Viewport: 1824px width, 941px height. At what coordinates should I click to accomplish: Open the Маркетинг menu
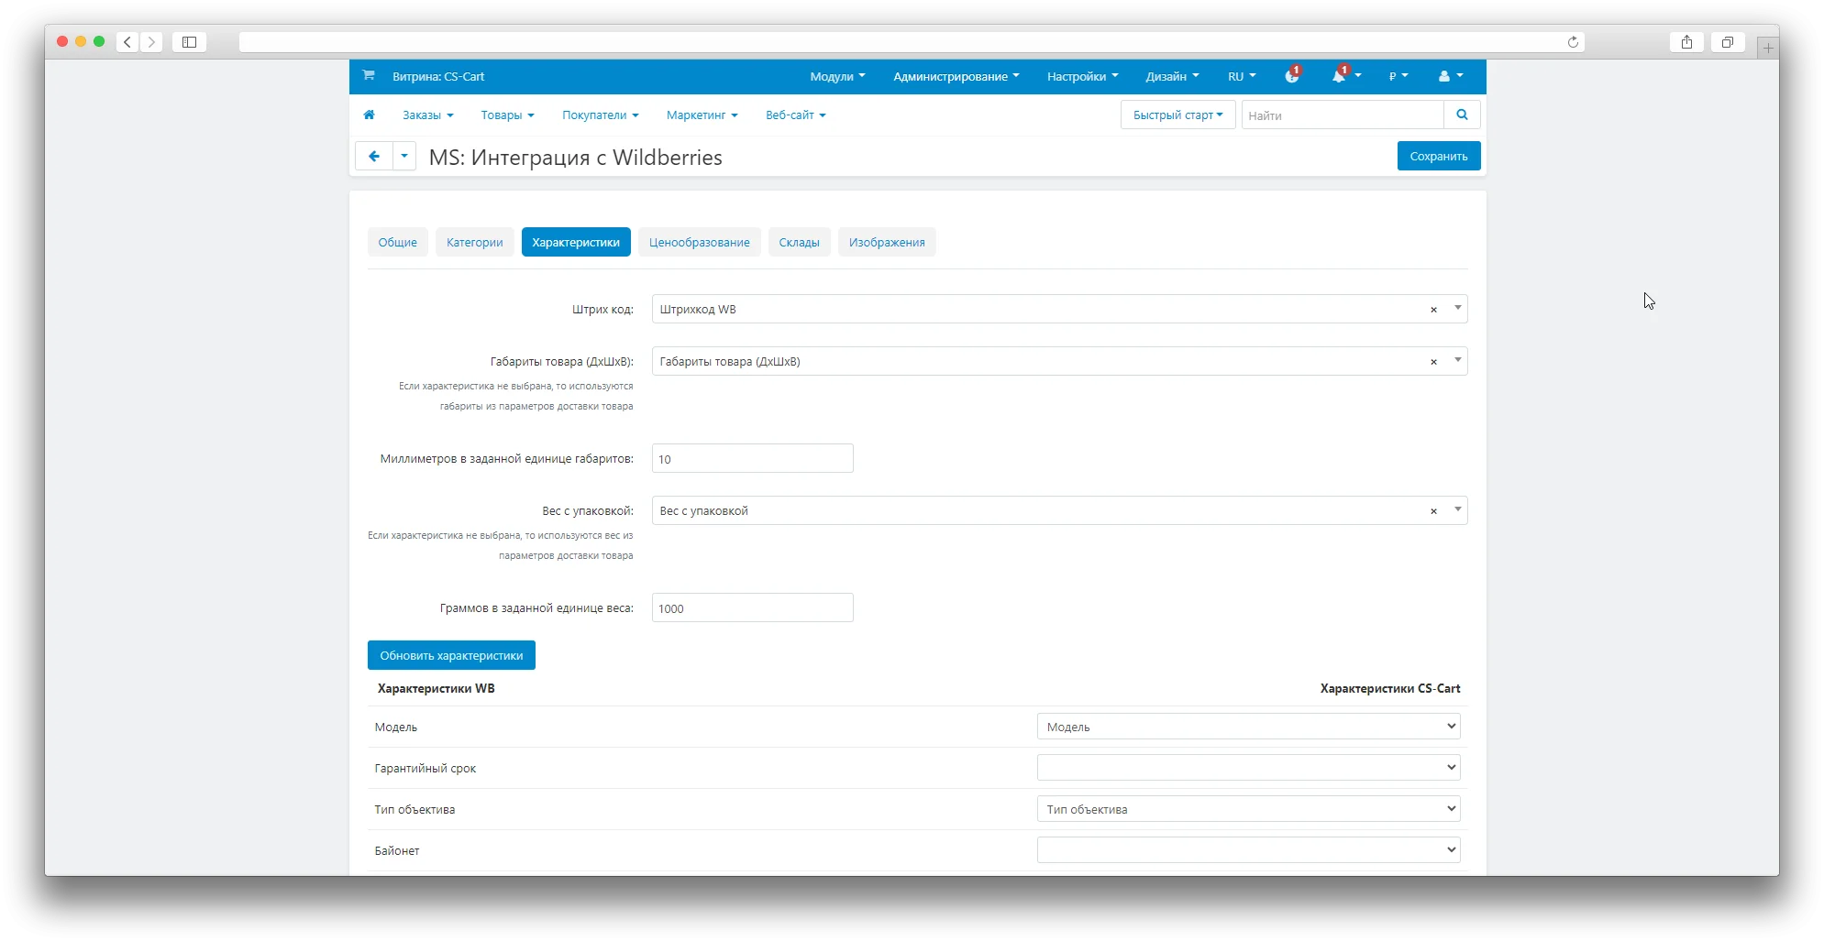tap(702, 115)
